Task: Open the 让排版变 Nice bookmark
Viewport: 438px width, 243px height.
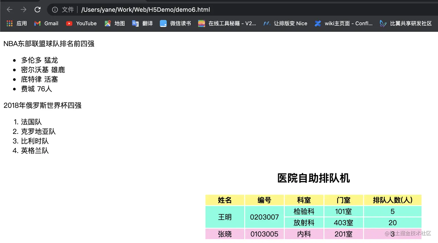Action: coord(285,23)
